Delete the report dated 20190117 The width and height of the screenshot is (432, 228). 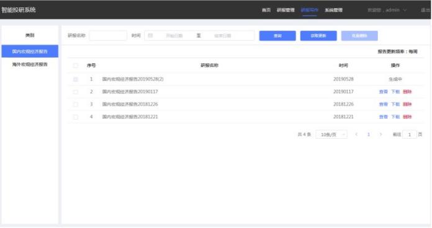click(x=407, y=92)
